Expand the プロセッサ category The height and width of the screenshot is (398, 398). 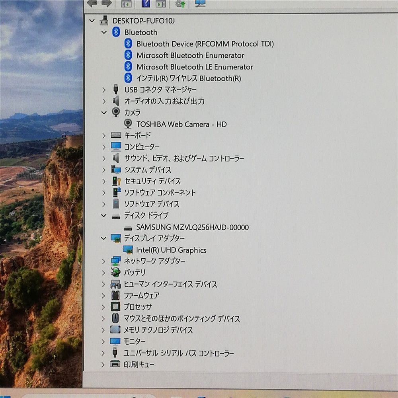click(x=103, y=307)
